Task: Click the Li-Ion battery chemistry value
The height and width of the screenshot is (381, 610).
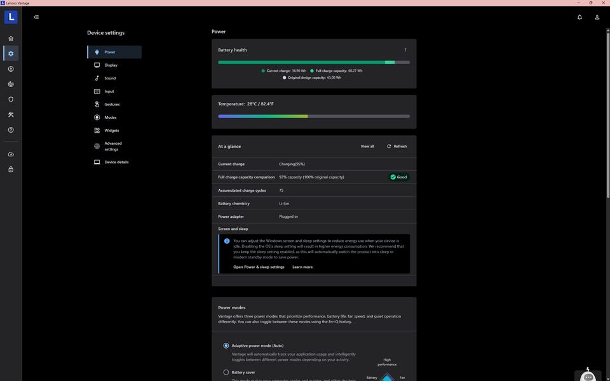Action: tap(284, 203)
